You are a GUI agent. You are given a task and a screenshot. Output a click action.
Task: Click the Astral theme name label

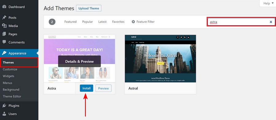(x=133, y=88)
